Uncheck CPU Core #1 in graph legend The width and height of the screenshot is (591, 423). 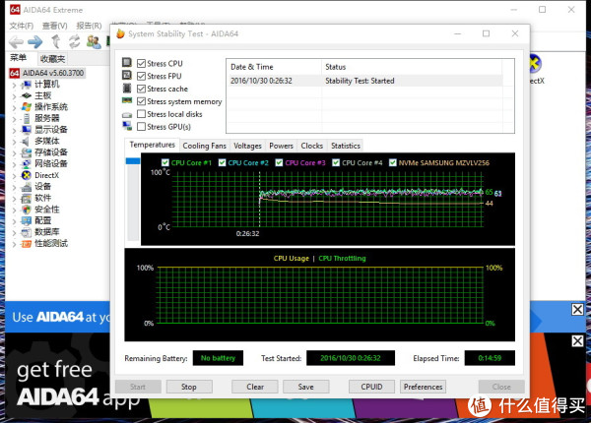166,162
